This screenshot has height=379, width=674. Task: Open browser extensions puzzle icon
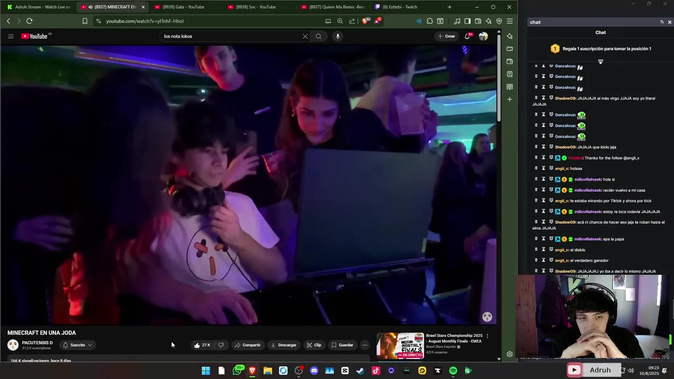[430, 21]
